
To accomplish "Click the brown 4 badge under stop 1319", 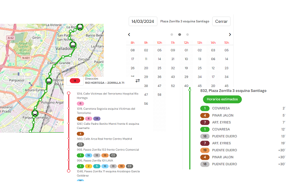I will point(81,119).
